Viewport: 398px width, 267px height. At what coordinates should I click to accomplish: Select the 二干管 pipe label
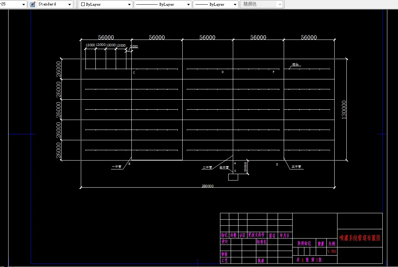[x=207, y=168]
